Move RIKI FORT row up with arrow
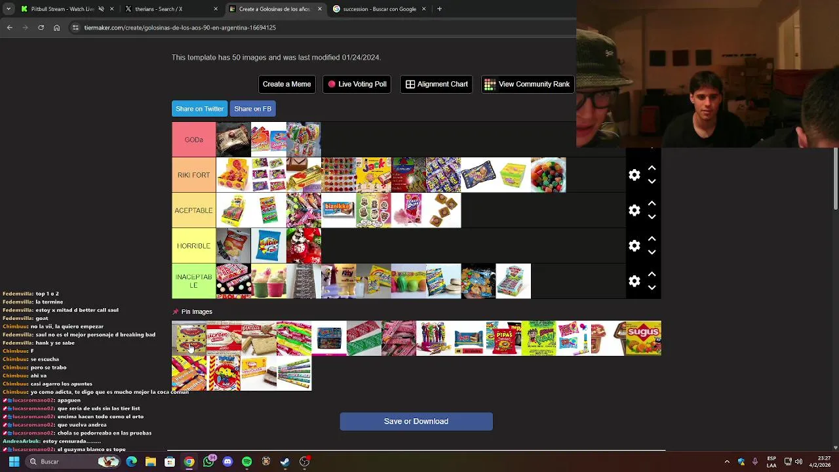 [x=652, y=168]
